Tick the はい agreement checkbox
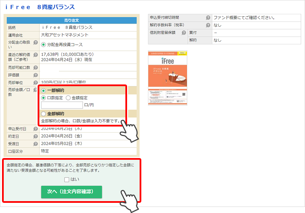Image resolution: width=305 pixels, height=213 pixels. [67, 179]
